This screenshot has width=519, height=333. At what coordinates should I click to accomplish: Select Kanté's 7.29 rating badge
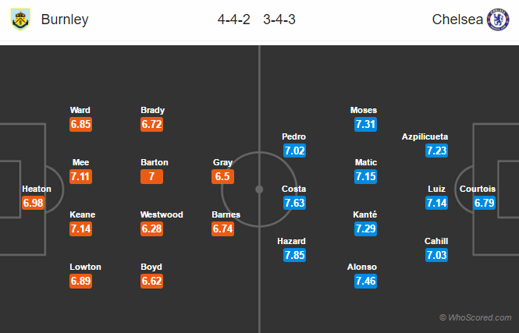click(x=365, y=228)
